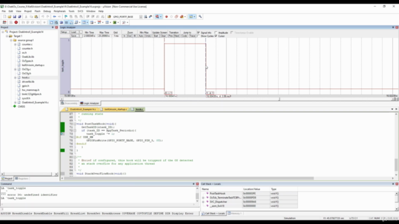The width and height of the screenshot is (399, 224).
Task: Collapse the source group1 folder node
Action: (11, 40)
